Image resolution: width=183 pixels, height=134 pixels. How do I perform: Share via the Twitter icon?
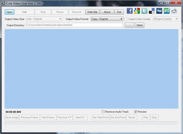click(144, 11)
